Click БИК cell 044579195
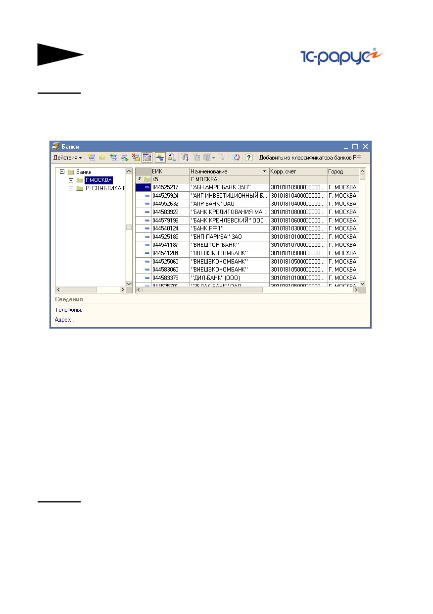 (170, 220)
